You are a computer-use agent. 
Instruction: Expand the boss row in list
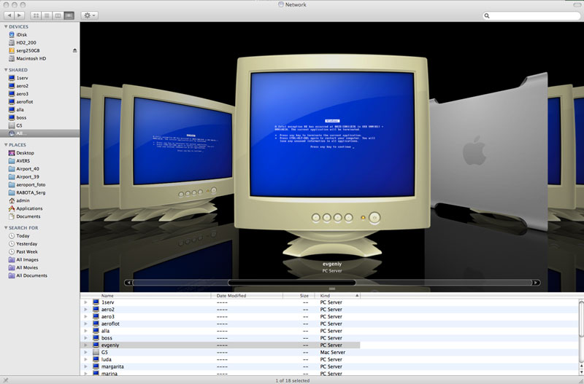click(x=85, y=338)
